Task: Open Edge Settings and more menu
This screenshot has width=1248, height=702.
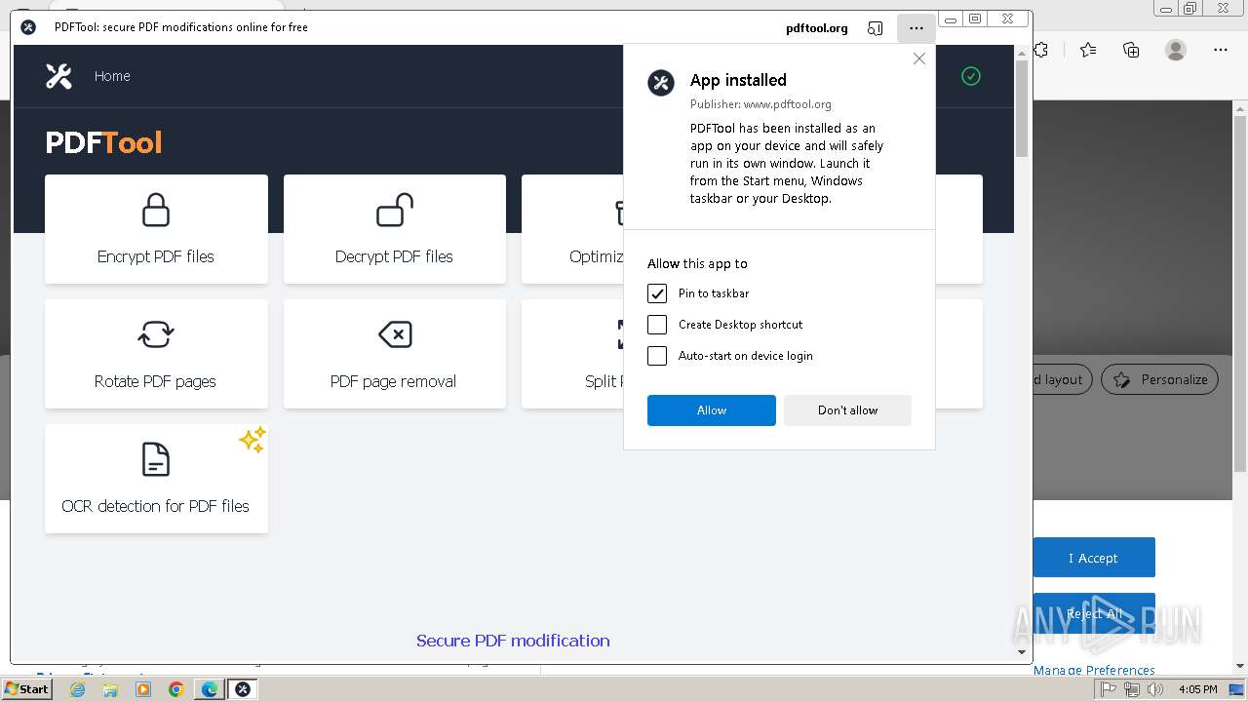Action: [x=1221, y=50]
